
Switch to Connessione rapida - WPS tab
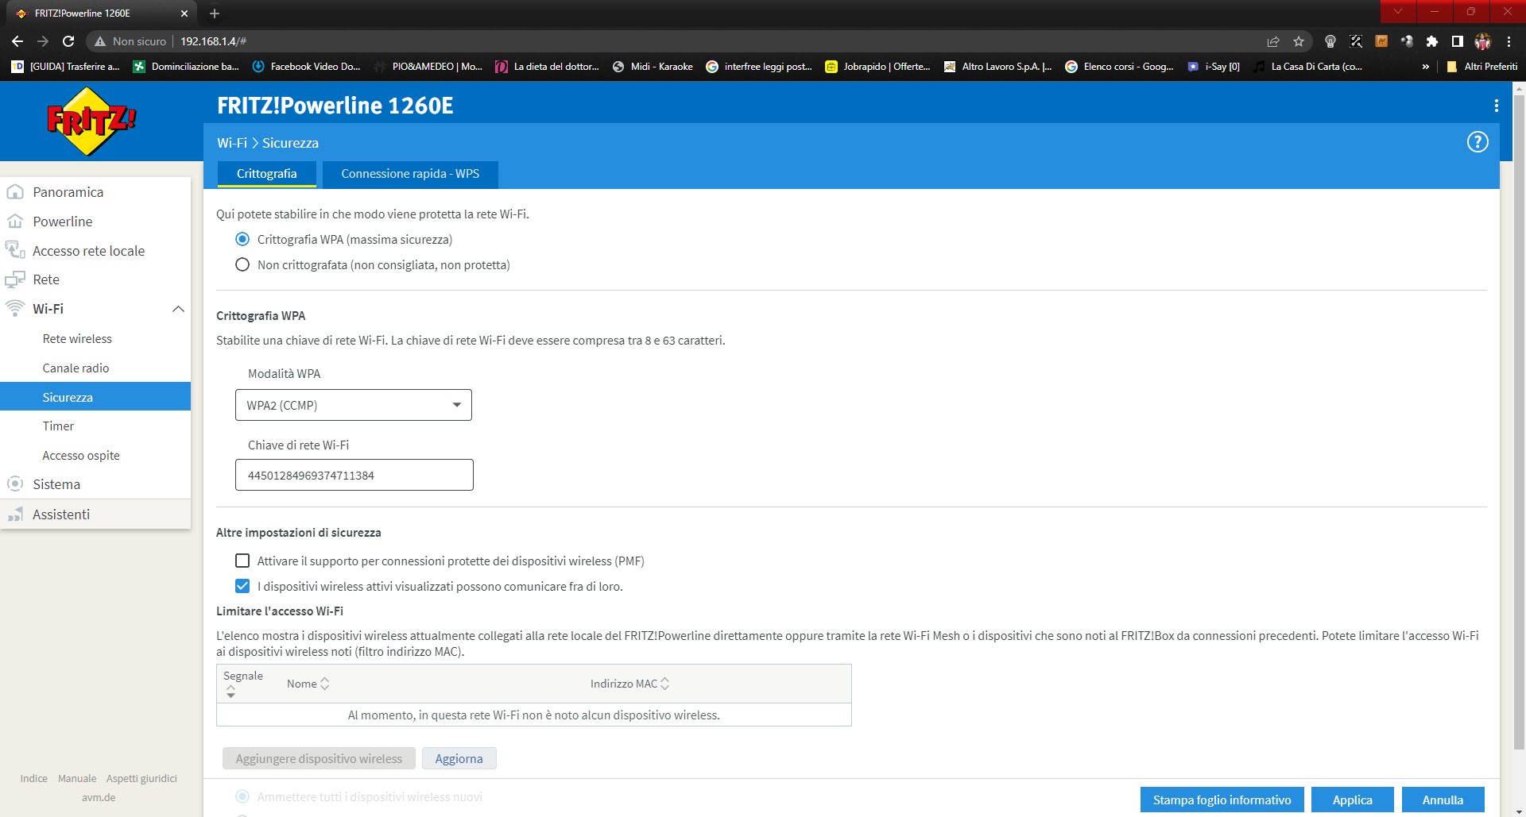(410, 174)
